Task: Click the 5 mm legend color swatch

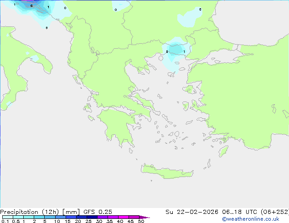Action: click(x=50, y=217)
